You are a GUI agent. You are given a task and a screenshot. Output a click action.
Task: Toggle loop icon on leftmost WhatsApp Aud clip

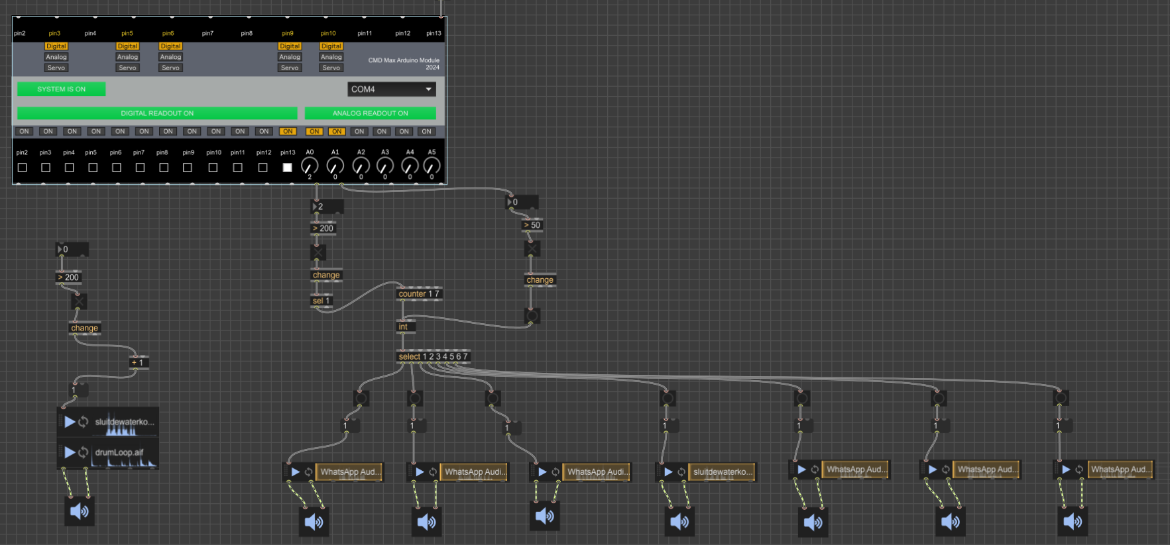tap(308, 472)
